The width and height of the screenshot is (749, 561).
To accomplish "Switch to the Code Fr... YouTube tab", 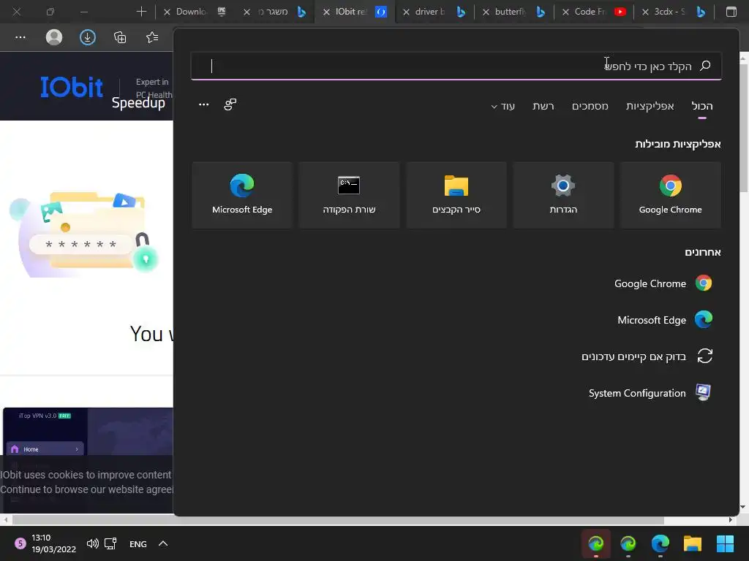I will 595,12.
